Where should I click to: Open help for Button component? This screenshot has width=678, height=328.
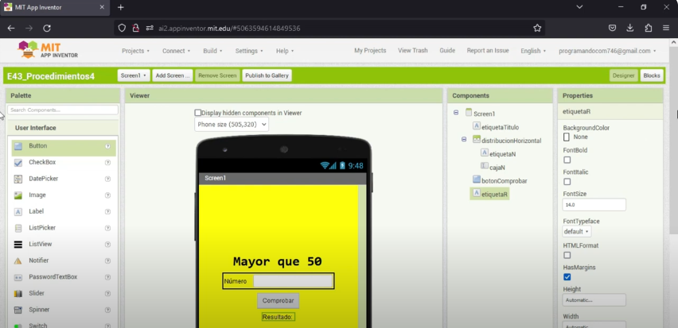[107, 146]
